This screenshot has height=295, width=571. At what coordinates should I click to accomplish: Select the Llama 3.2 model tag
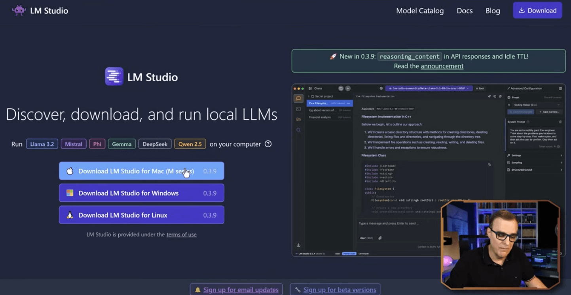pyautogui.click(x=42, y=144)
